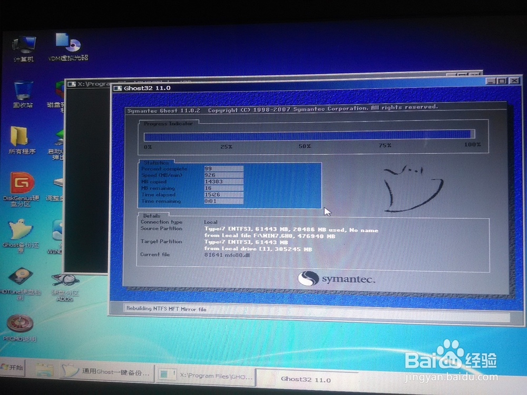Click the 25% mark under progress bar
The width and height of the screenshot is (527, 395).
(x=226, y=147)
